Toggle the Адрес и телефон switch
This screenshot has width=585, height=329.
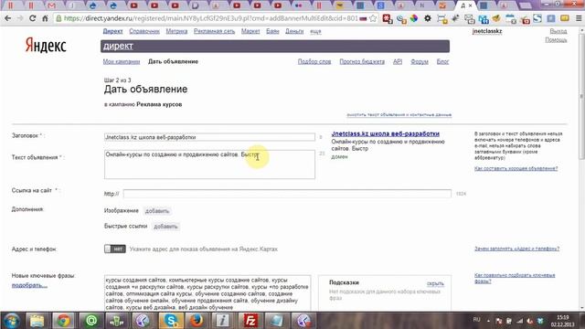(115, 249)
